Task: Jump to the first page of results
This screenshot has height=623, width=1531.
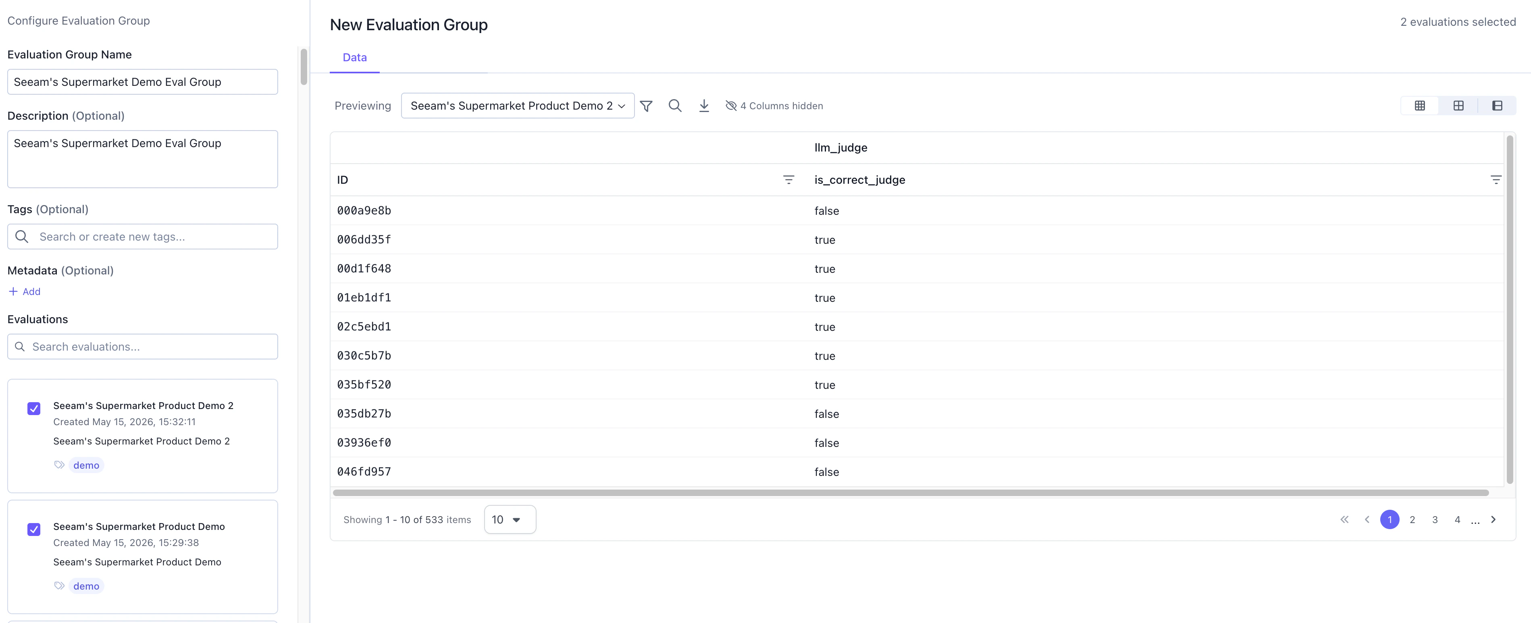Action: pos(1344,520)
